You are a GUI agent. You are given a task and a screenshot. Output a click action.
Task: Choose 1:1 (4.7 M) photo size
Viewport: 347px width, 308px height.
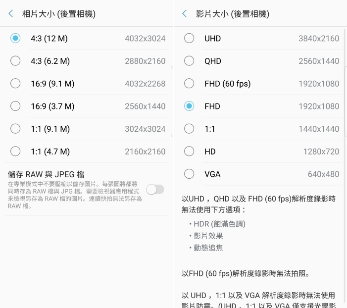click(15, 152)
